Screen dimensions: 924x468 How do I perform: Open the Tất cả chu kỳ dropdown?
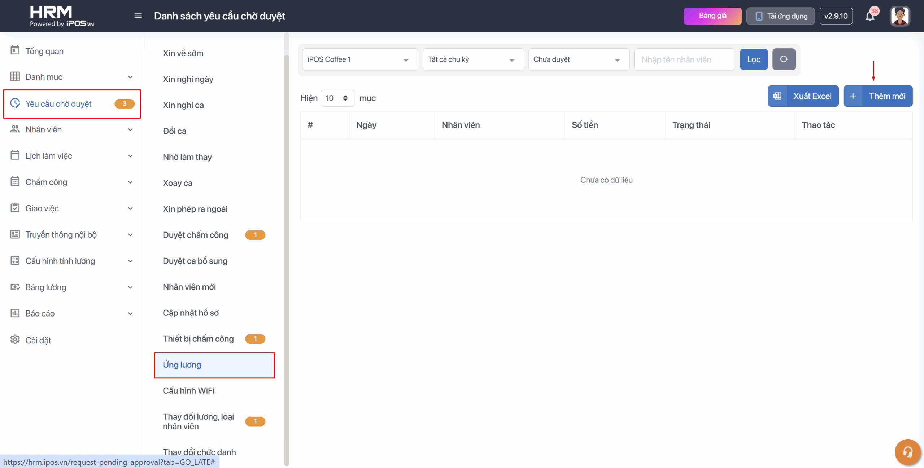473,59
